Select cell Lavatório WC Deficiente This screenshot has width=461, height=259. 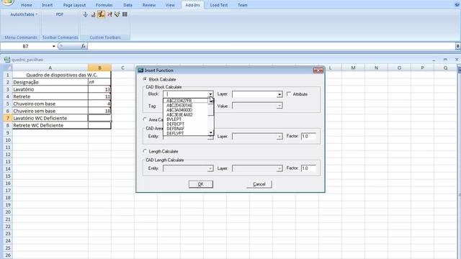(x=50, y=118)
